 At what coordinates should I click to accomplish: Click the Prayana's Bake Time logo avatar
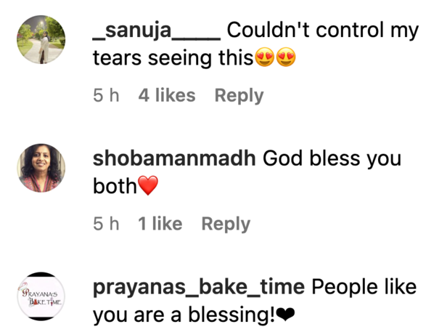tap(41, 296)
